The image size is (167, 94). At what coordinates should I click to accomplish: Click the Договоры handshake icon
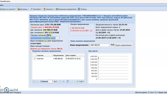coord(19,9)
